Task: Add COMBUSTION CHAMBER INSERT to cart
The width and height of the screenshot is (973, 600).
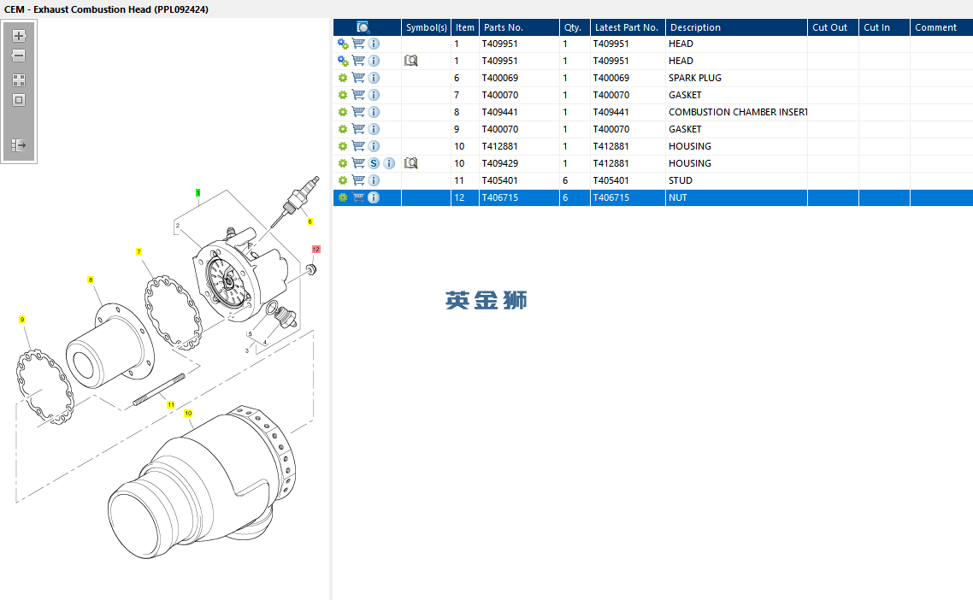Action: click(358, 112)
